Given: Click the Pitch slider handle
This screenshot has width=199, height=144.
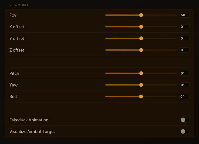Looking at the screenshot, I should [x=141, y=73].
